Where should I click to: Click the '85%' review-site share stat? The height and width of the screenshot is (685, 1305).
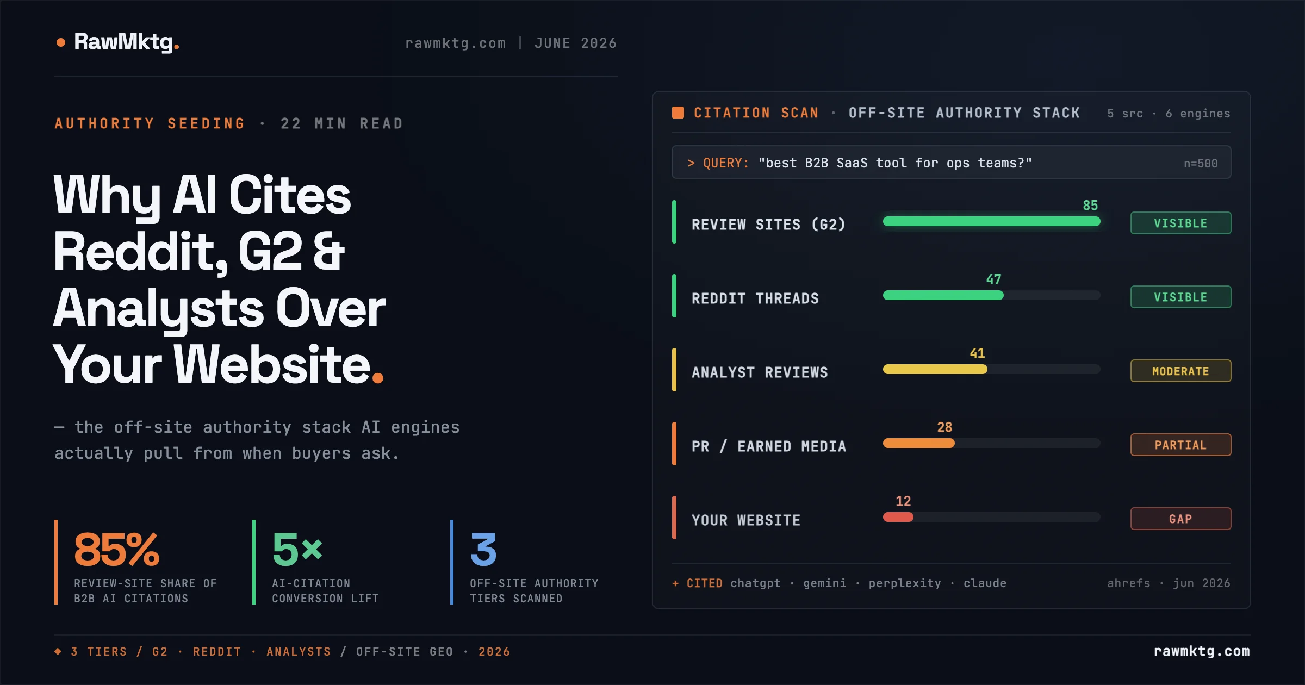point(116,549)
